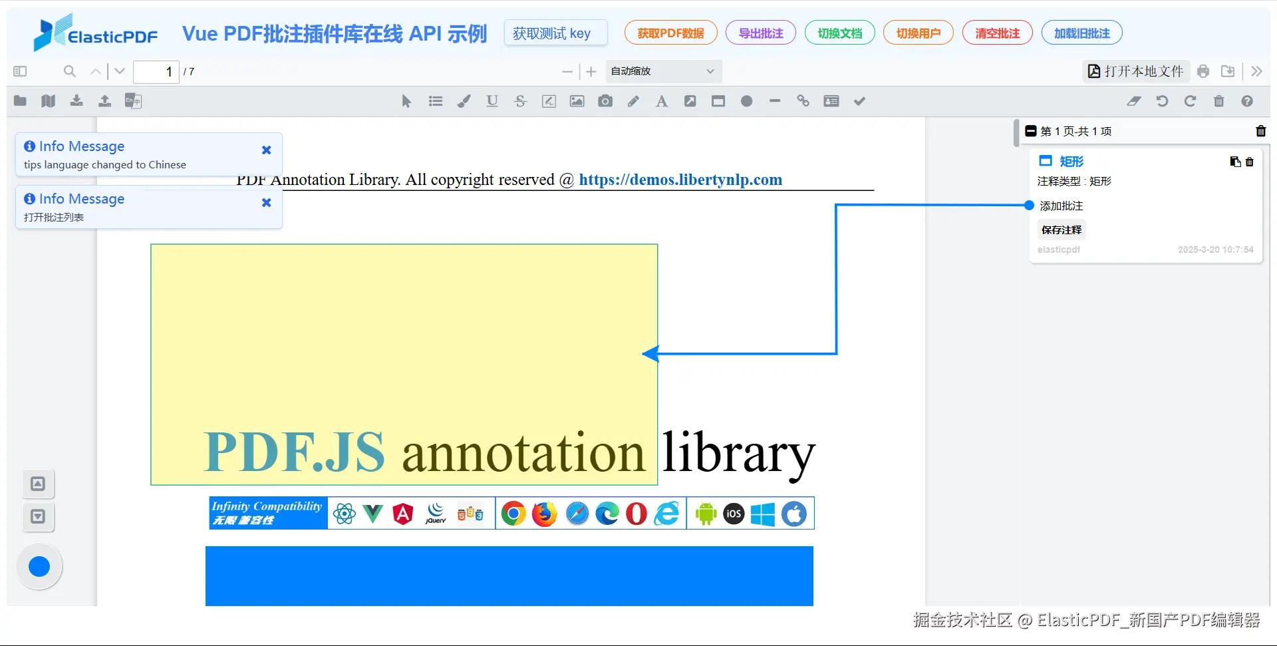Activate the underline annotation tool
This screenshot has width=1277, height=646.
coord(492,100)
